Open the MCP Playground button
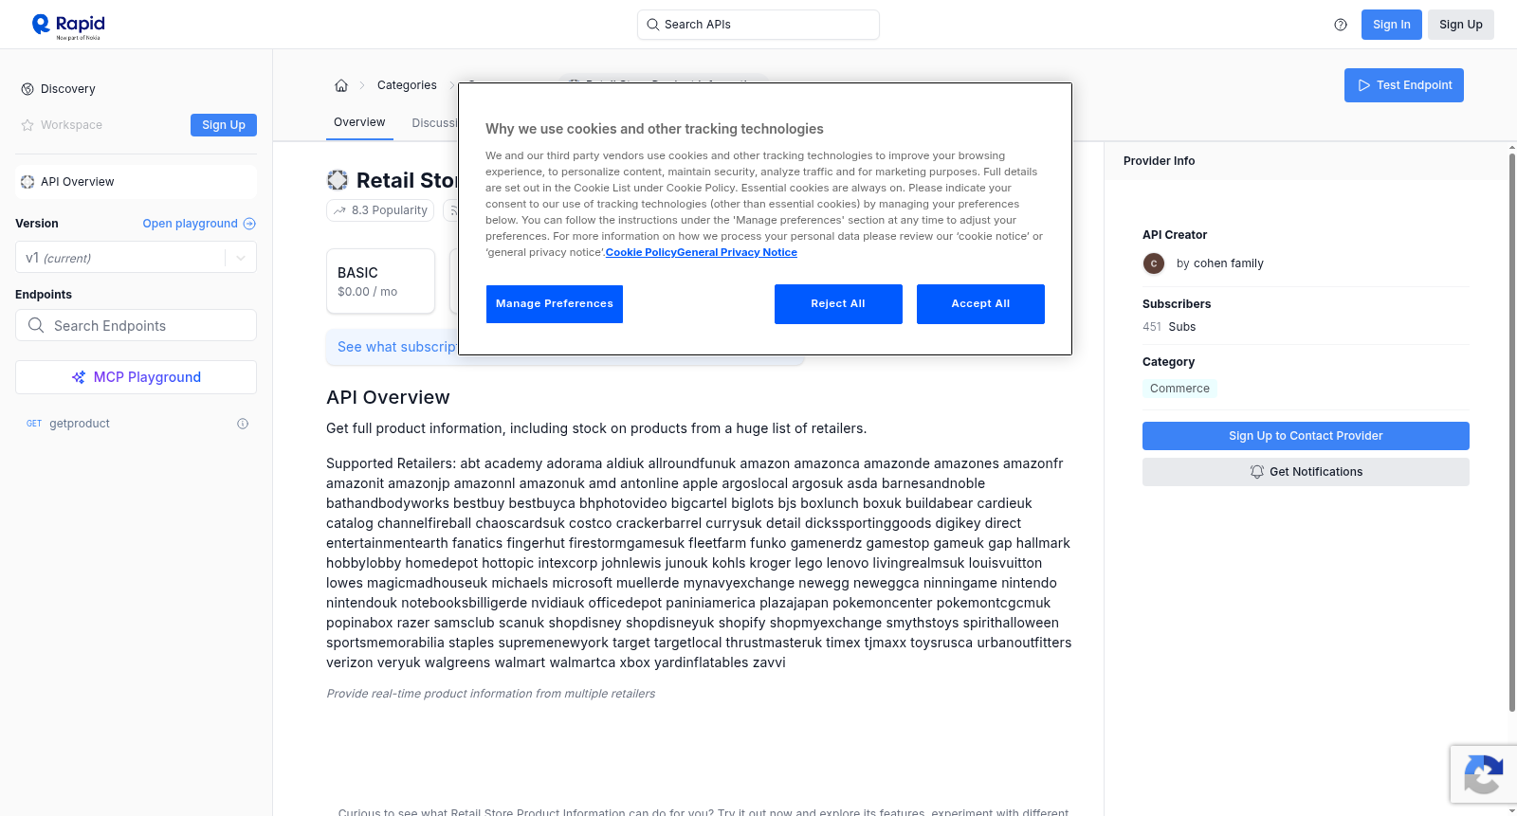The width and height of the screenshot is (1517, 816). (136, 377)
